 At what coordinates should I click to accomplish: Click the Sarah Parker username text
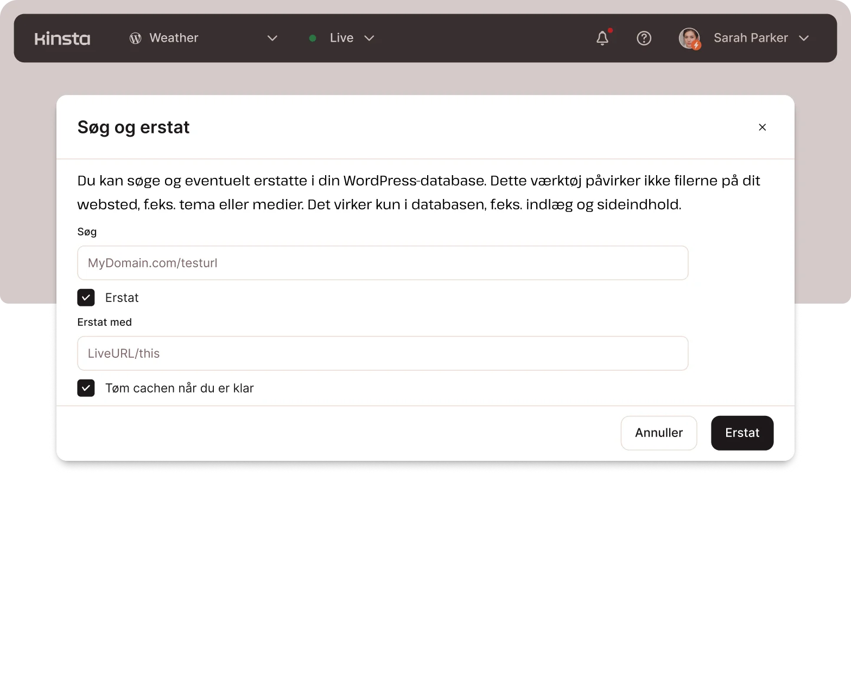[750, 38]
